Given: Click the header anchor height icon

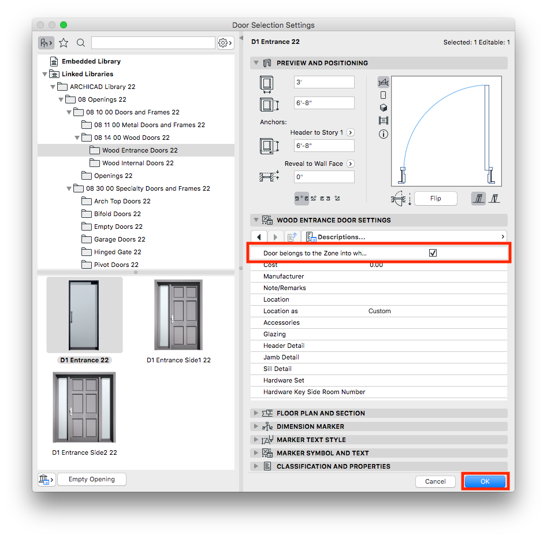Looking at the screenshot, I should (x=269, y=146).
